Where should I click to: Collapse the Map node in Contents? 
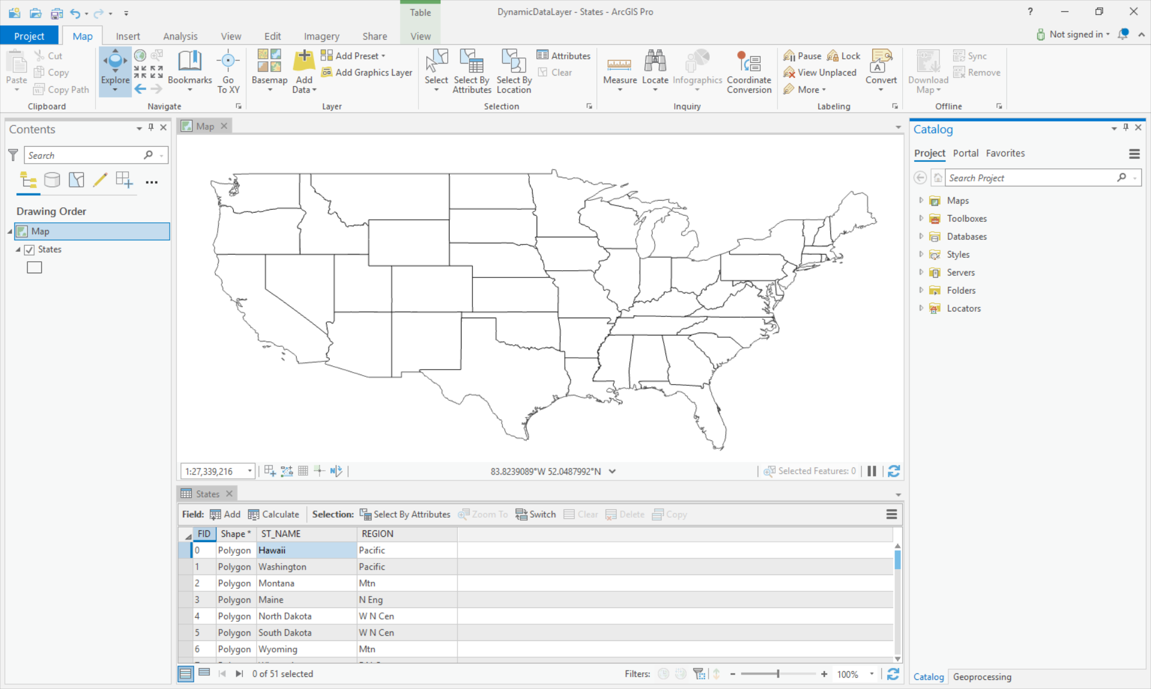[9, 231]
